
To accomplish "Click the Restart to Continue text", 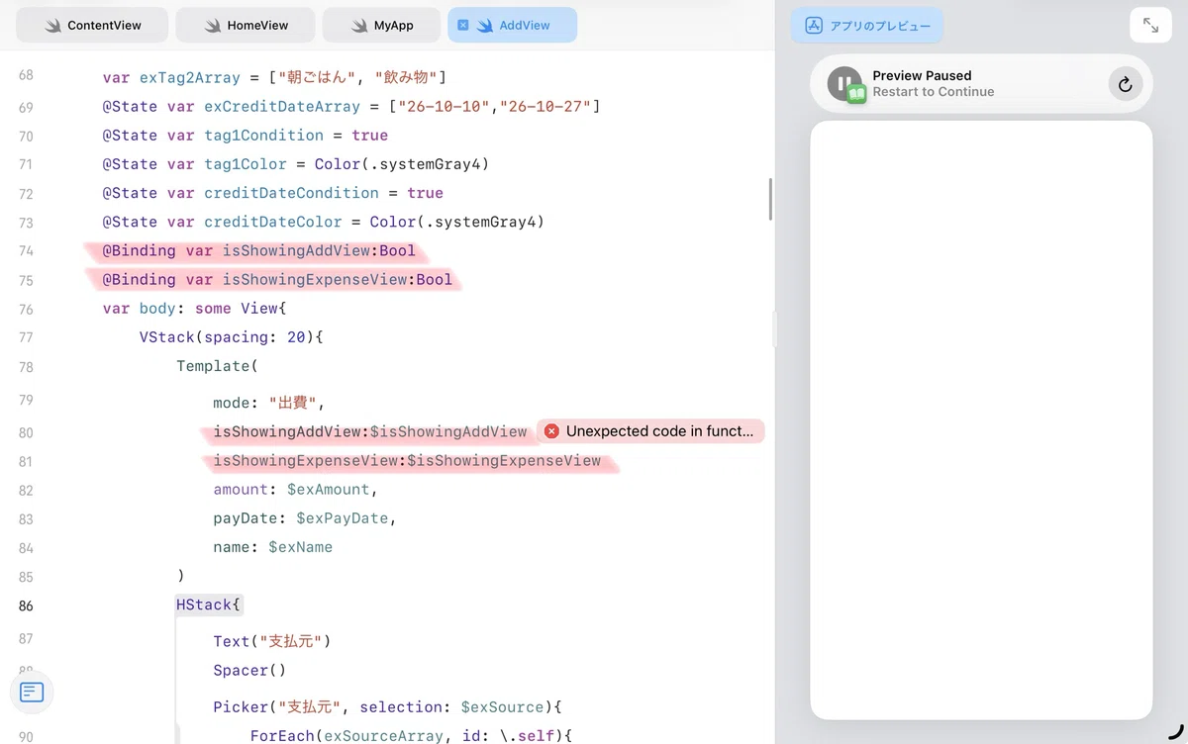I will pos(933,92).
